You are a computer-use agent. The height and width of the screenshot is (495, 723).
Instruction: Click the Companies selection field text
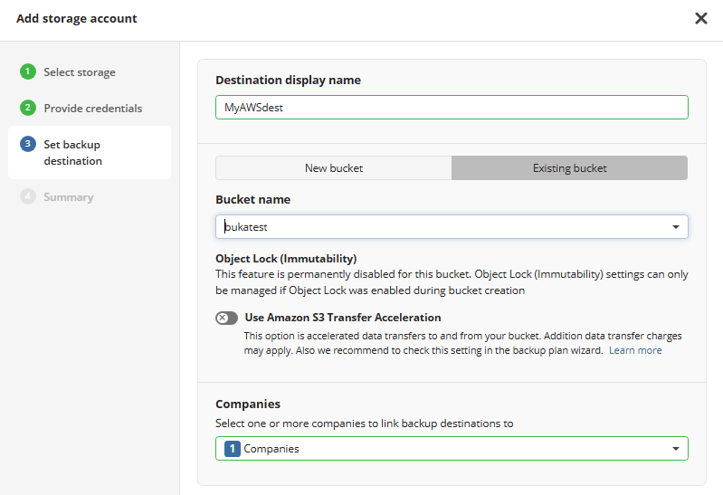[x=271, y=449]
